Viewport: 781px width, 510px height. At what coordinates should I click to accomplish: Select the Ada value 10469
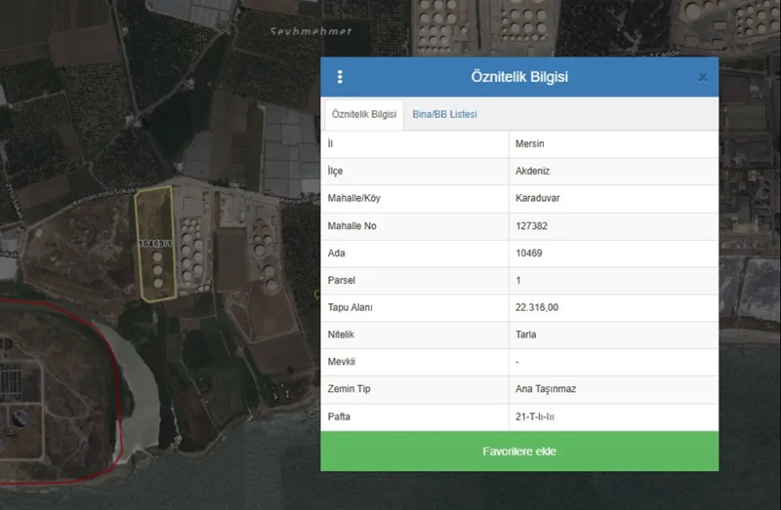528,254
